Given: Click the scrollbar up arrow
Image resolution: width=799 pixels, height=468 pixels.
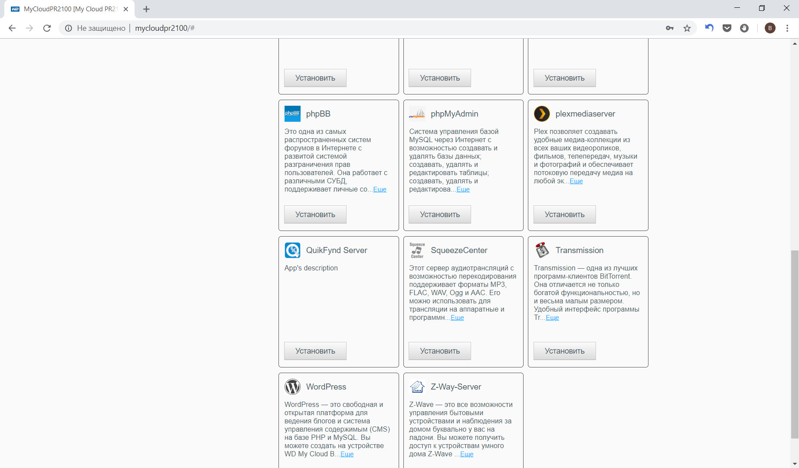Looking at the screenshot, I should (x=795, y=43).
